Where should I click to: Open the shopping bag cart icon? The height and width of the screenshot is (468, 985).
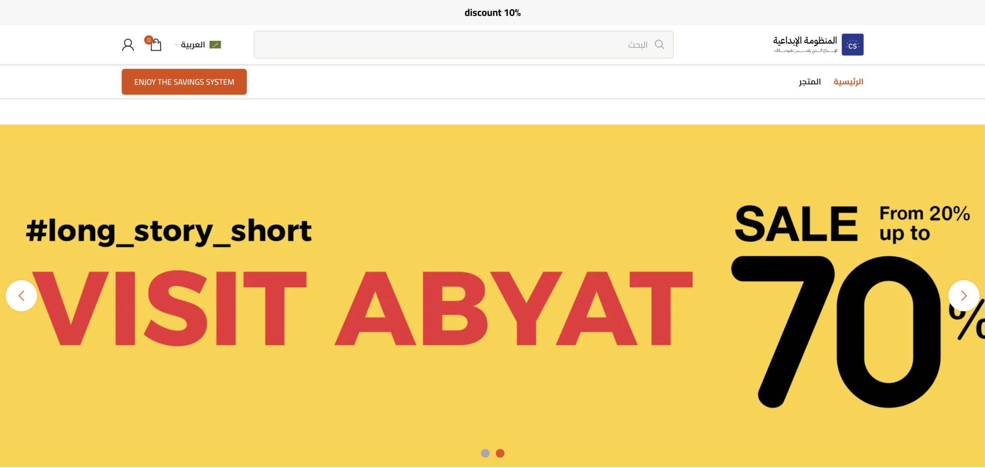coord(156,45)
